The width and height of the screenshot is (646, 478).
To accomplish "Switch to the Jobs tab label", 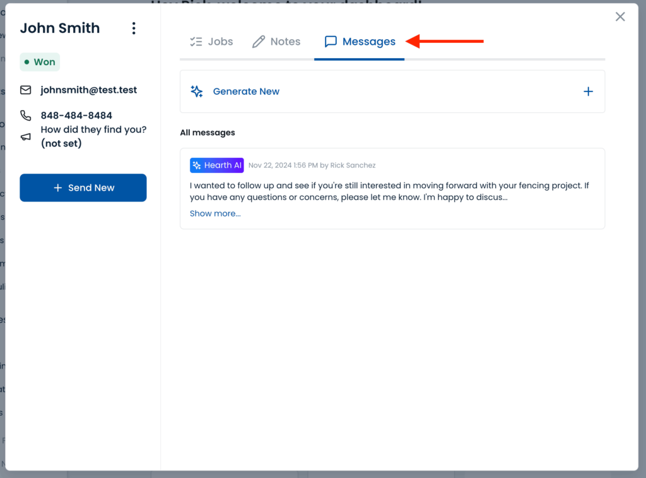I will point(220,42).
